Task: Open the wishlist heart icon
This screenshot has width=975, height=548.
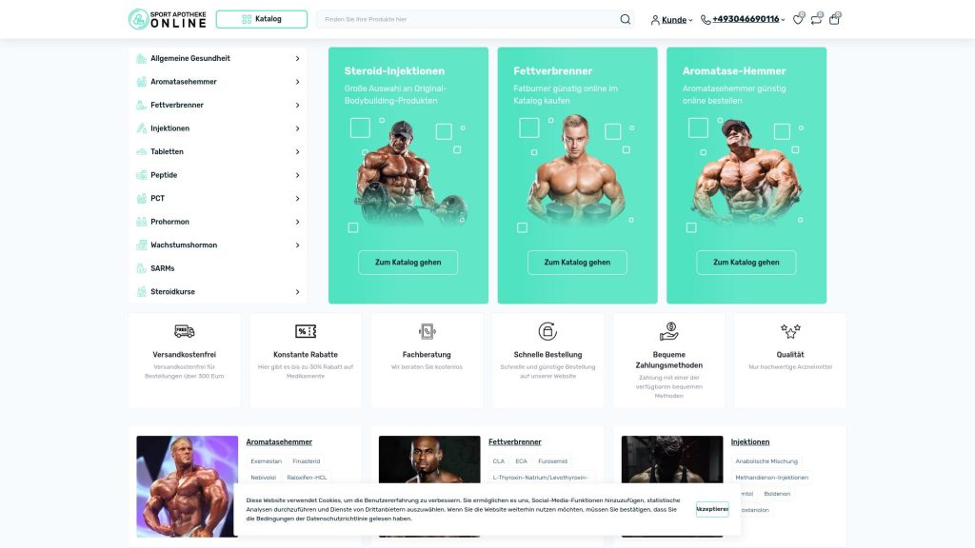Action: click(x=798, y=19)
